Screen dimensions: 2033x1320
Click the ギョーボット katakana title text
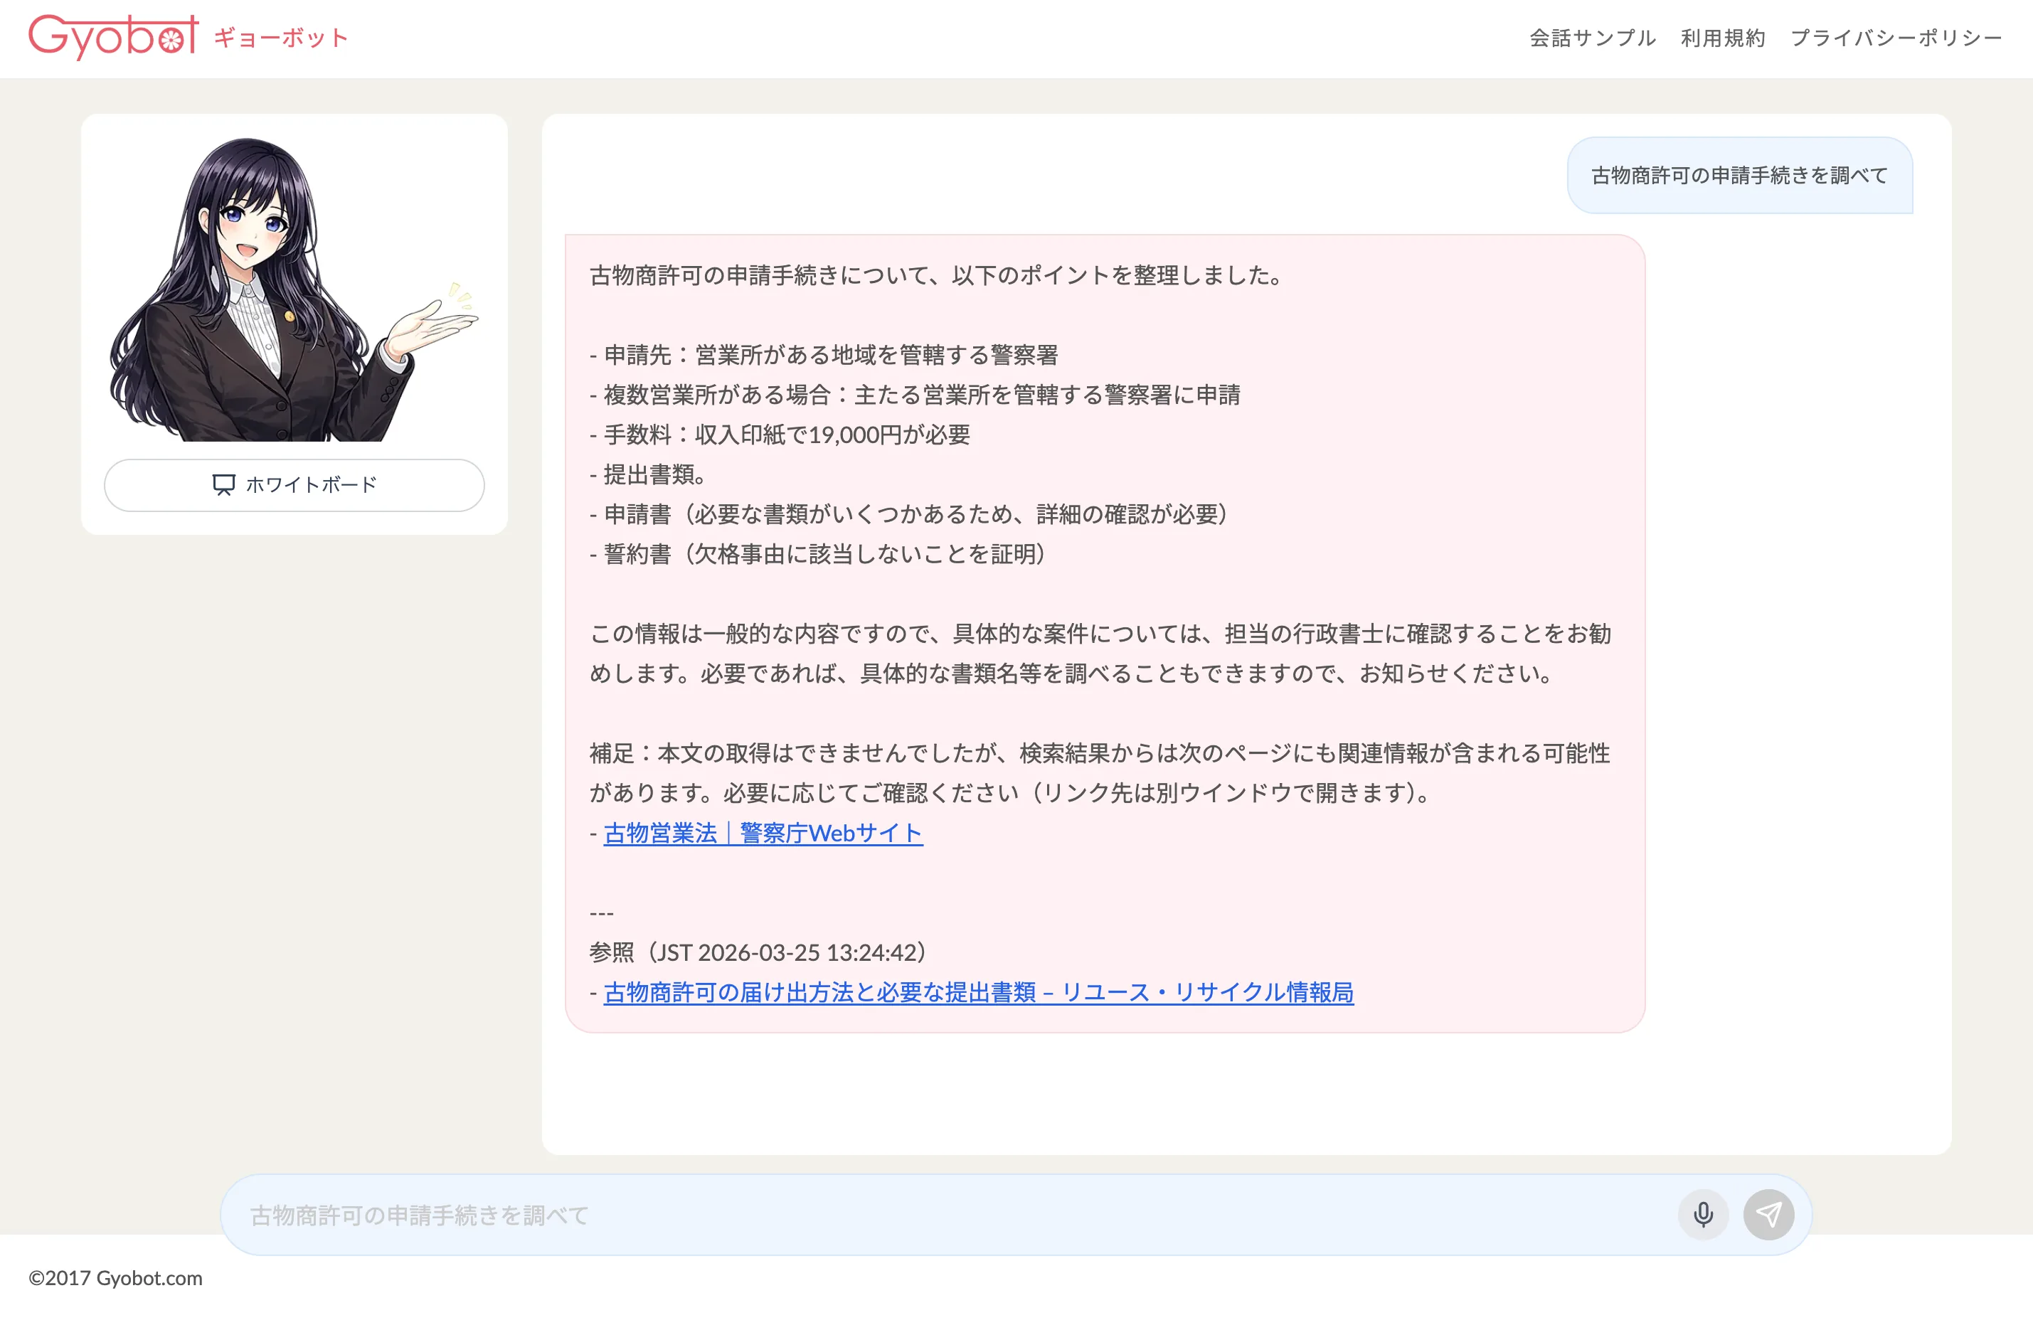pyautogui.click(x=281, y=38)
